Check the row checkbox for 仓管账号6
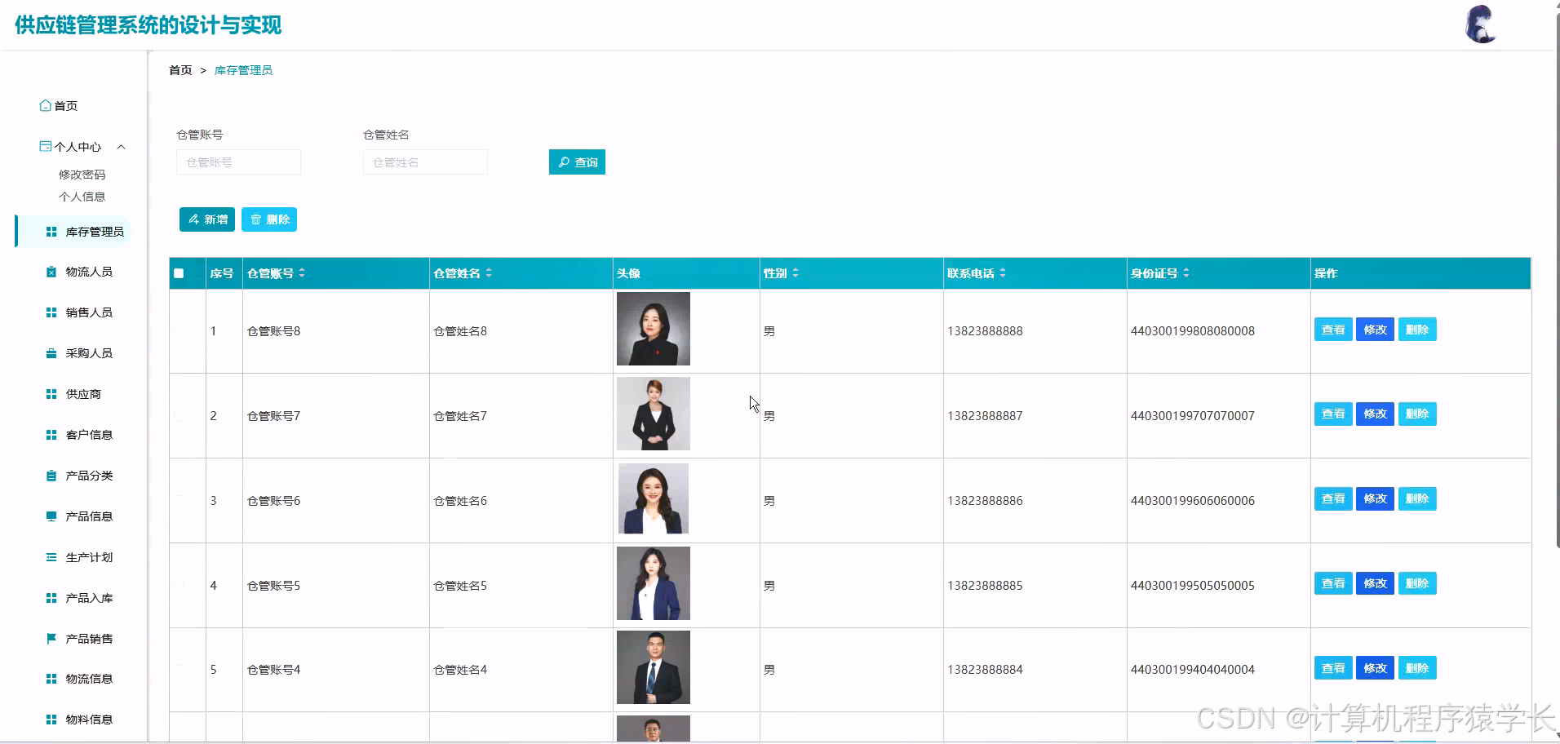Image resolution: width=1560 pixels, height=744 pixels. 179,501
